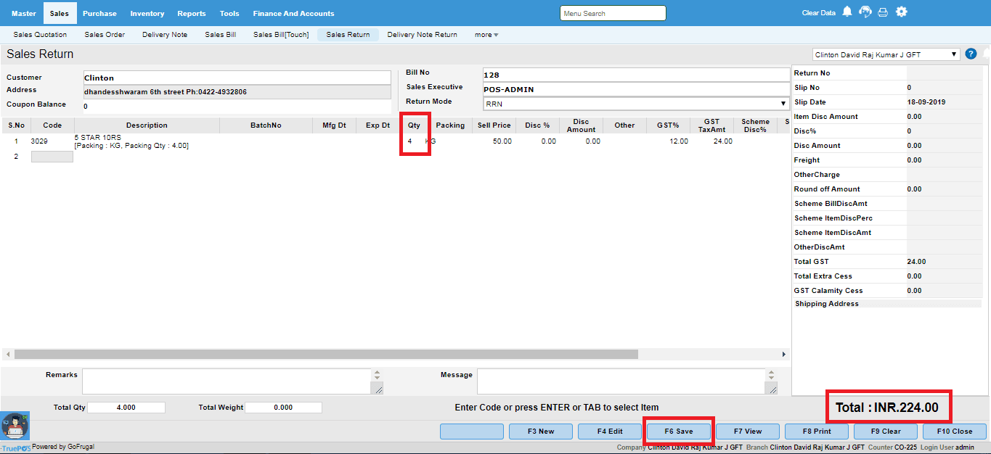Click the F7 View button
Image resolution: width=991 pixels, height=454 pixels.
point(748,432)
